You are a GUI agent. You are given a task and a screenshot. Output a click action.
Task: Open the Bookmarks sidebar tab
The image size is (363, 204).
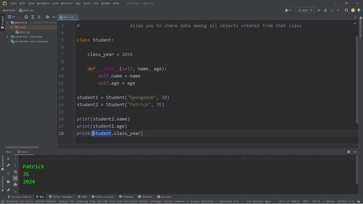pos(2,163)
